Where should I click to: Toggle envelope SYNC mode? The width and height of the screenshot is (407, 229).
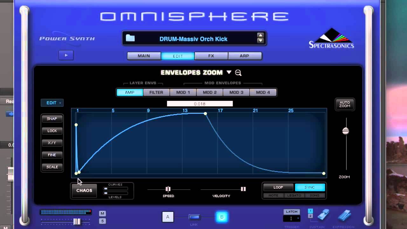click(310, 187)
